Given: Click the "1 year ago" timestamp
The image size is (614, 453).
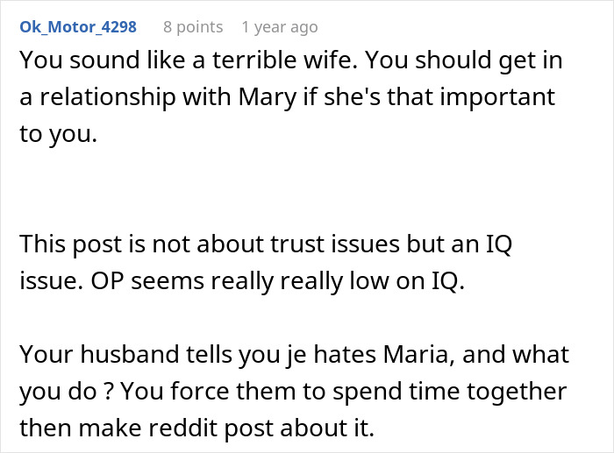Looking at the screenshot, I should [x=280, y=27].
